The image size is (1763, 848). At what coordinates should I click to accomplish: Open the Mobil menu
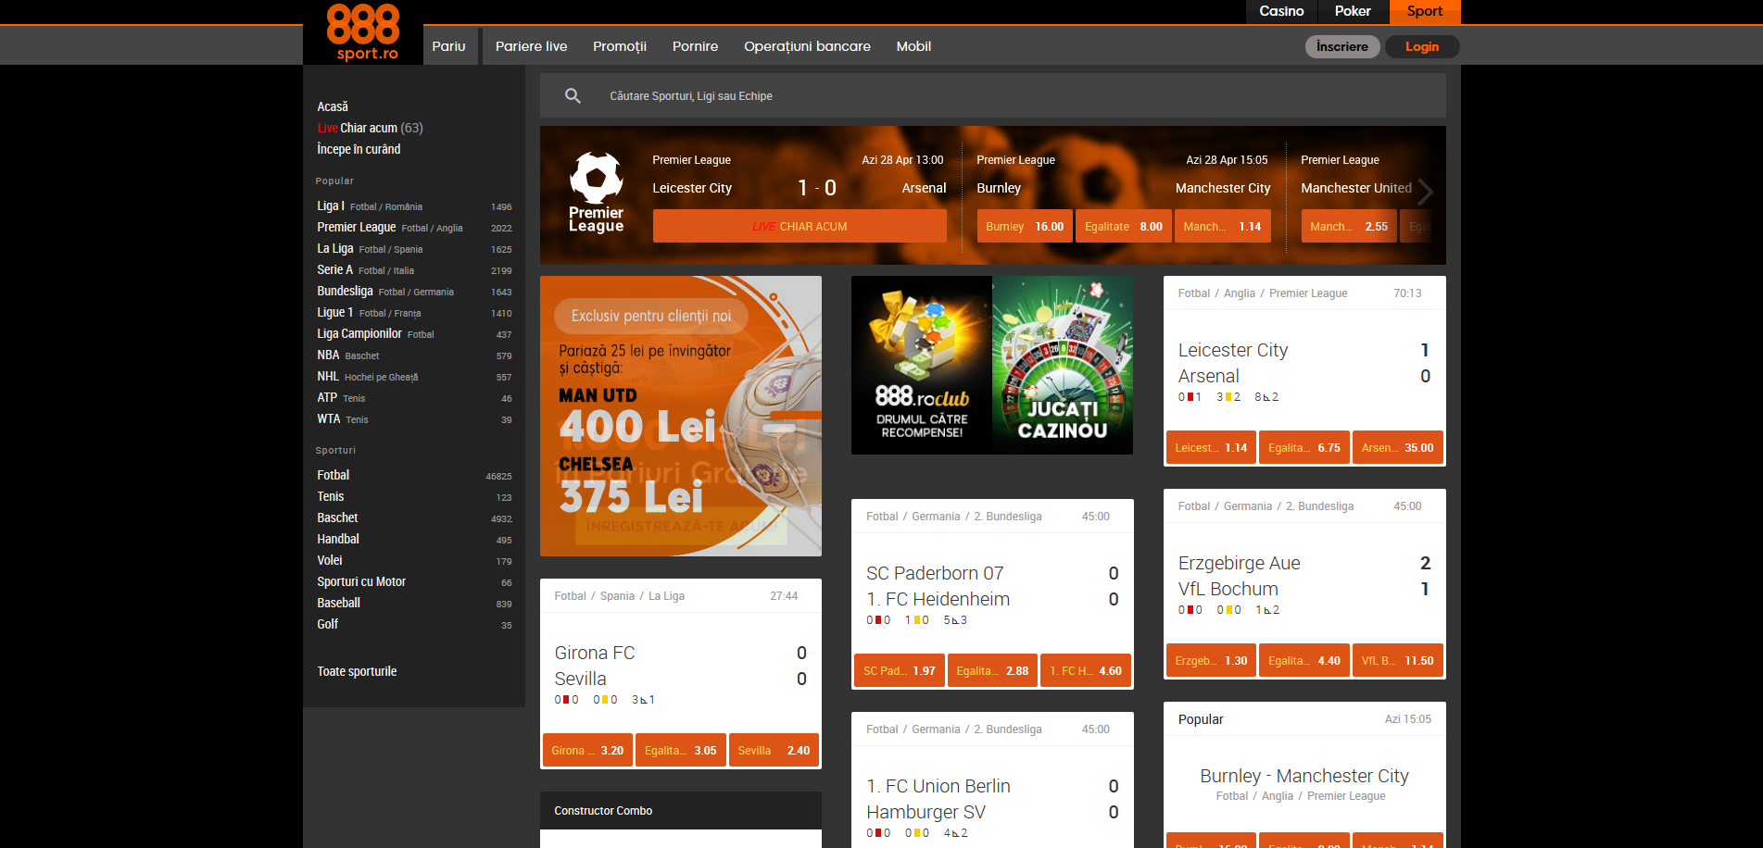913,46
